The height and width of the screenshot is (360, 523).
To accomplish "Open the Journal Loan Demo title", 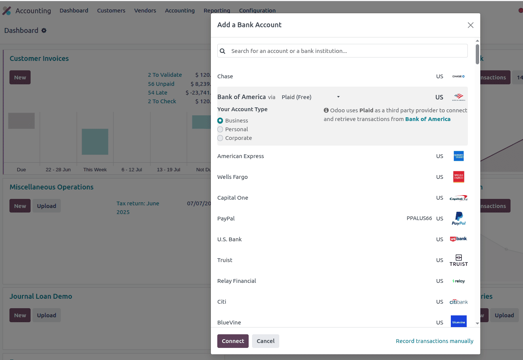I will click(x=41, y=296).
